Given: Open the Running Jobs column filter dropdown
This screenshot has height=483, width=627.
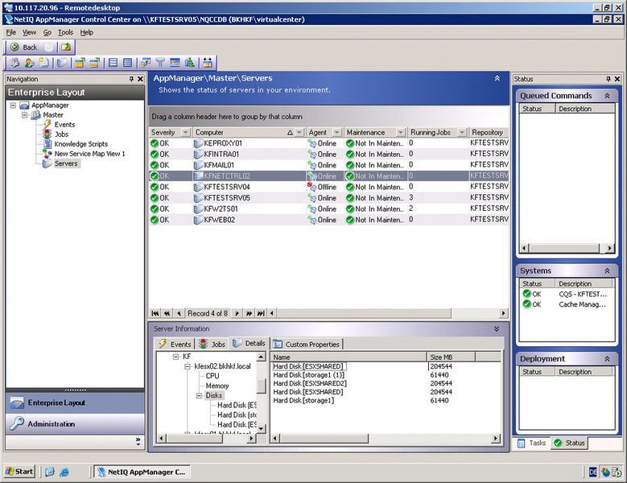Looking at the screenshot, I should [462, 132].
